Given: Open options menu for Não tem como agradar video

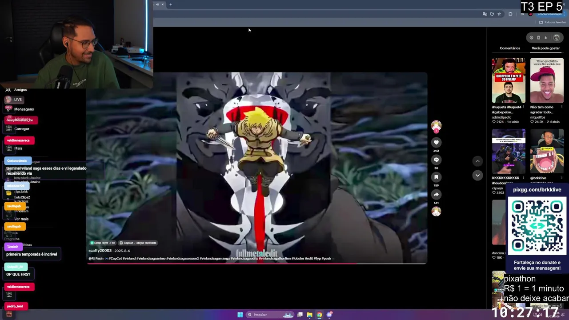Looking at the screenshot, I should (562, 107).
